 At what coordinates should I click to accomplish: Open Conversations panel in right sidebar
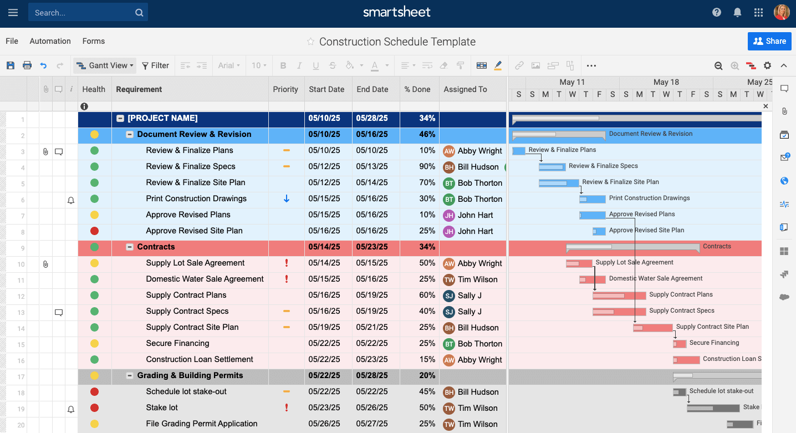(784, 89)
